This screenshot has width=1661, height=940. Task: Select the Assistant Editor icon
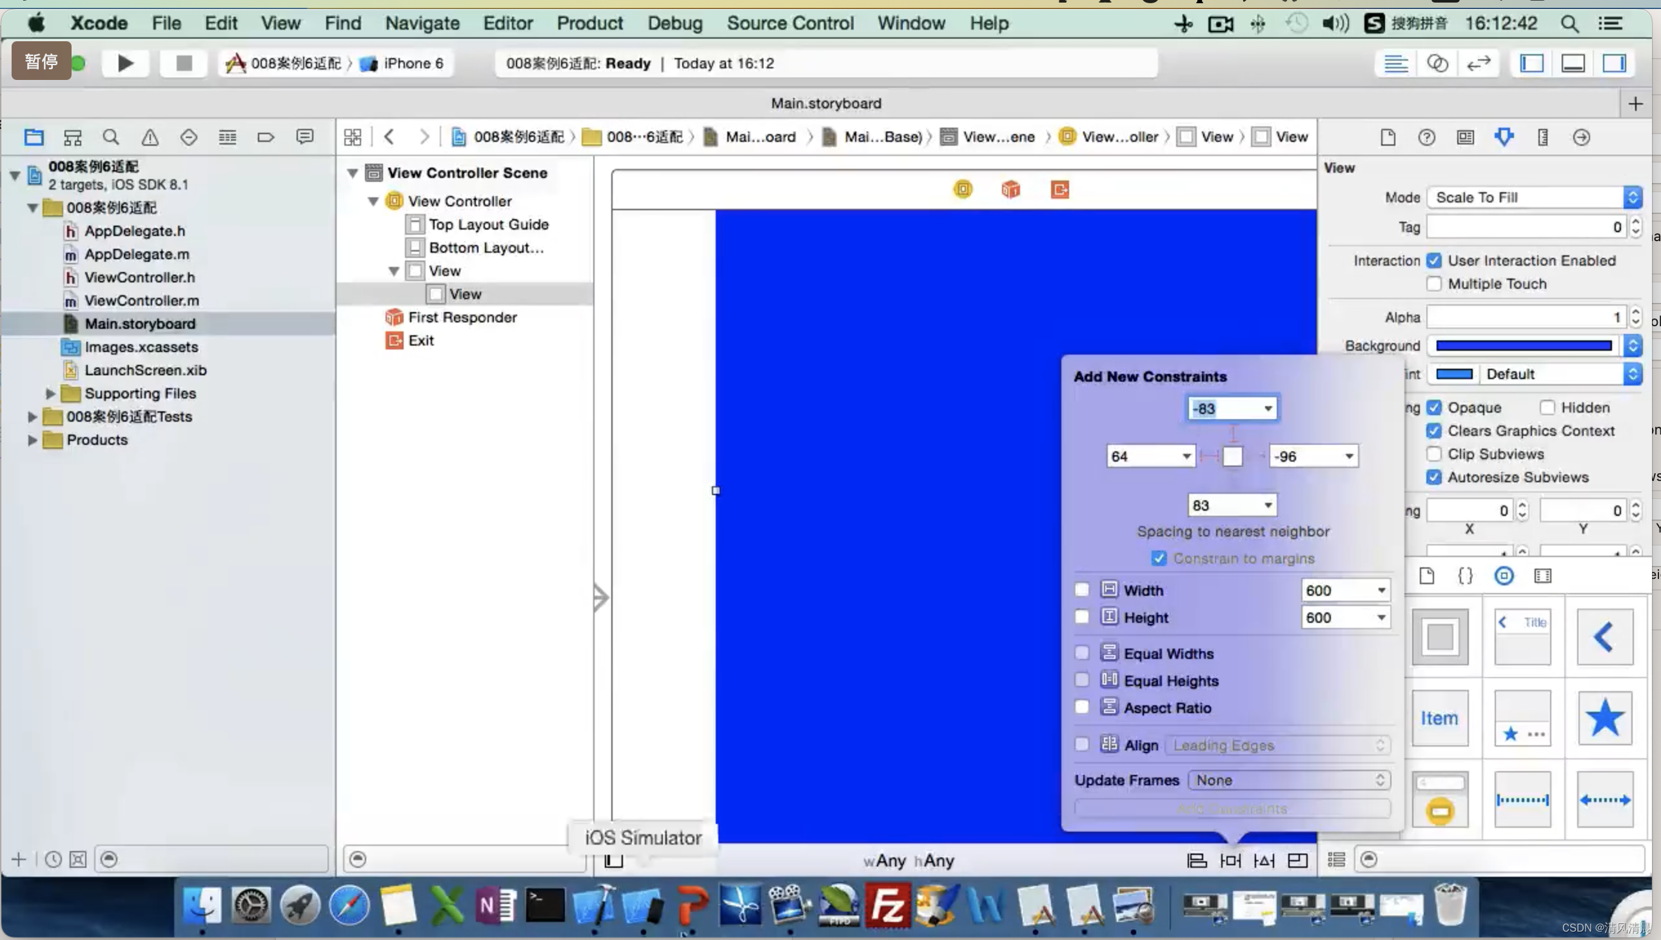tap(1436, 63)
